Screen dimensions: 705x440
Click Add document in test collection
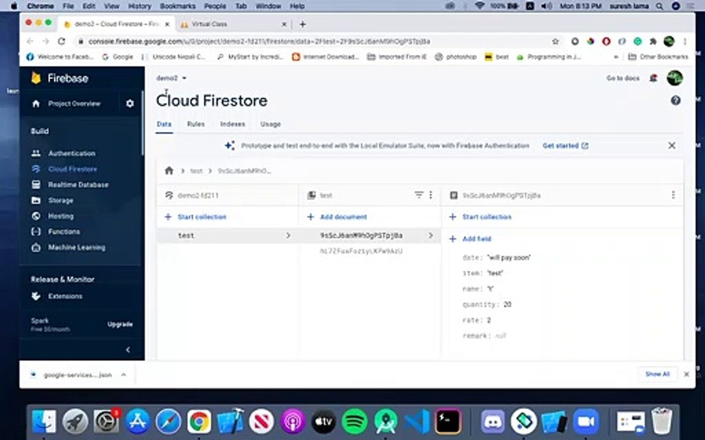click(x=337, y=218)
